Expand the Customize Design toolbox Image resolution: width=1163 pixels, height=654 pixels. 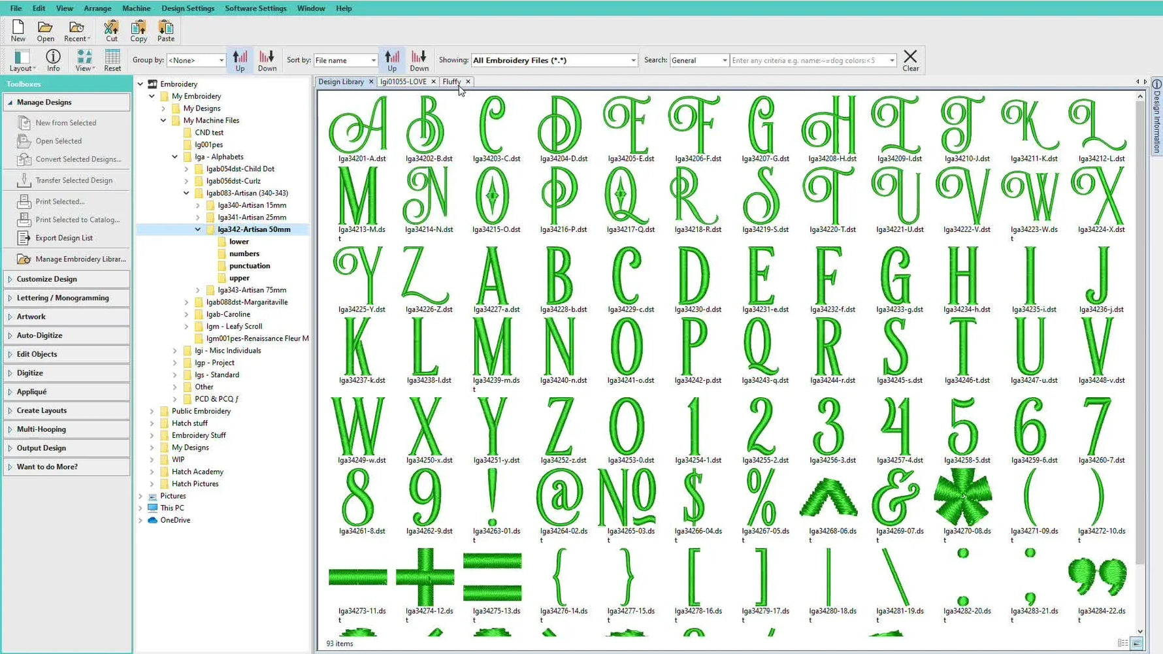click(67, 279)
